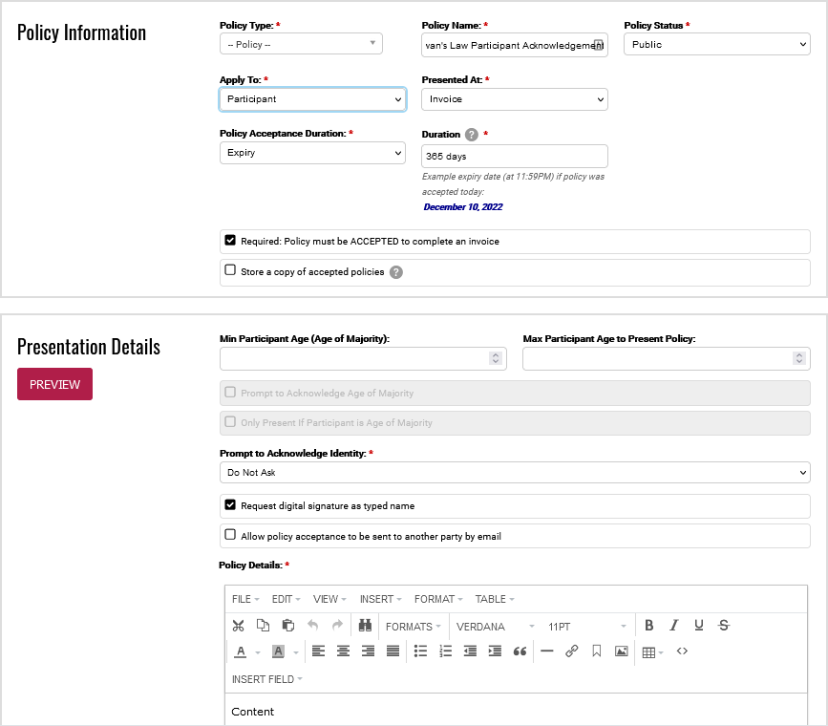Viewport: 828px width, 726px height.
Task: Open the Table menu in editor
Action: tap(495, 599)
